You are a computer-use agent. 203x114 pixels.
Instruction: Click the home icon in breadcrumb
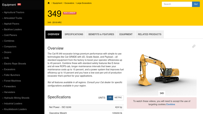[x=48, y=3]
